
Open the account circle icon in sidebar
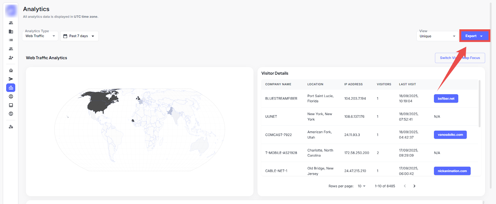pos(11,96)
